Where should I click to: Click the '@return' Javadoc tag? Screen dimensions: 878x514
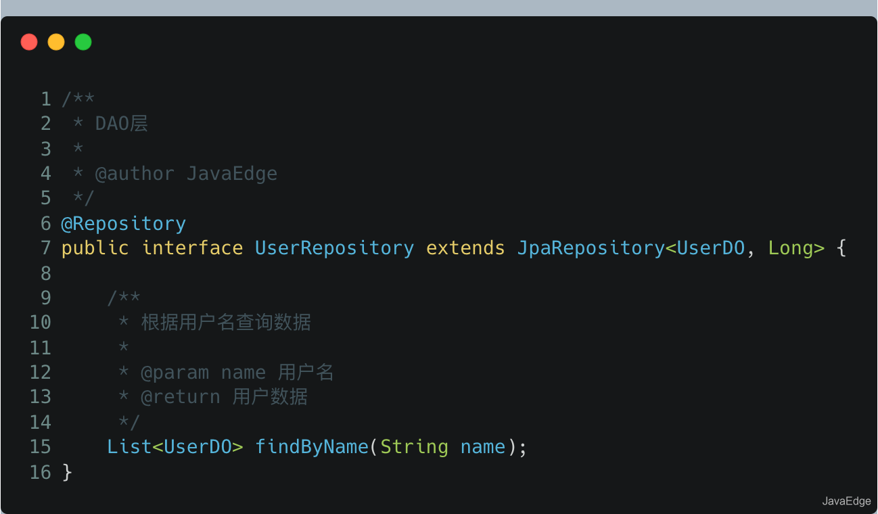180,397
